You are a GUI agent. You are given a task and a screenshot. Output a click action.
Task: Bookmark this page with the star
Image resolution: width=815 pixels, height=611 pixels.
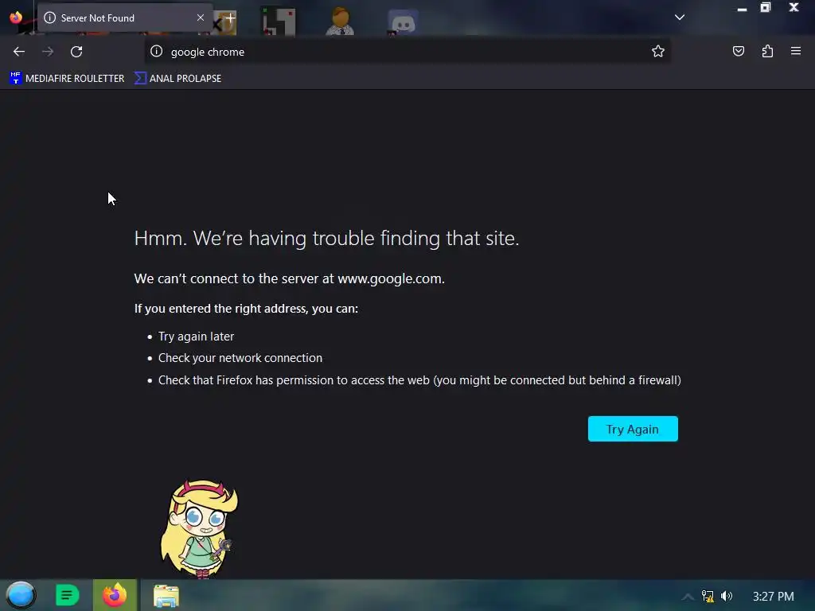coord(658,51)
